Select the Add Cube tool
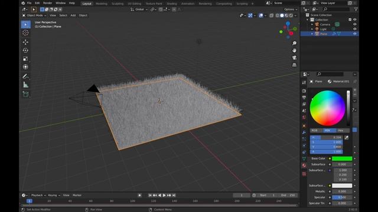Viewport: 378px width, 212px height. point(25,94)
